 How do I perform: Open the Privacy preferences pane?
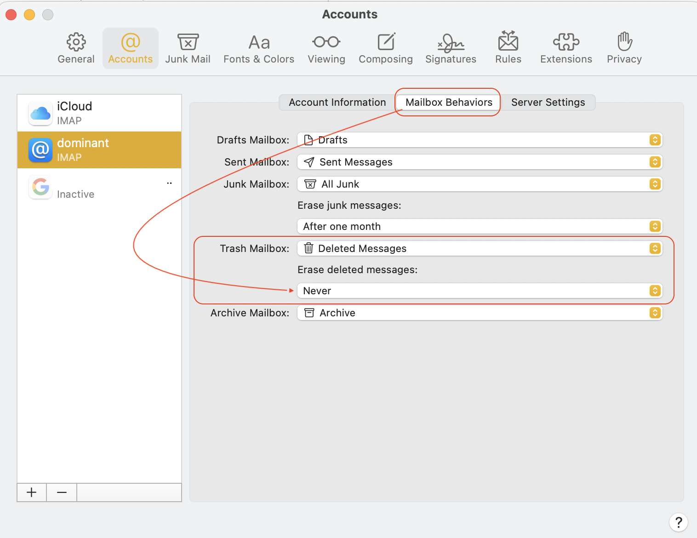click(624, 48)
